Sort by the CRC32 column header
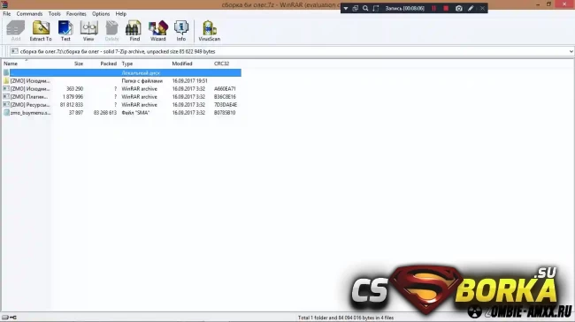Image resolution: width=575 pixels, height=322 pixels. [221, 64]
